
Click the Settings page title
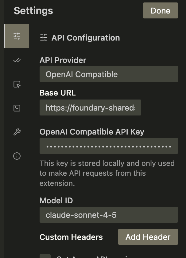pos(33,11)
